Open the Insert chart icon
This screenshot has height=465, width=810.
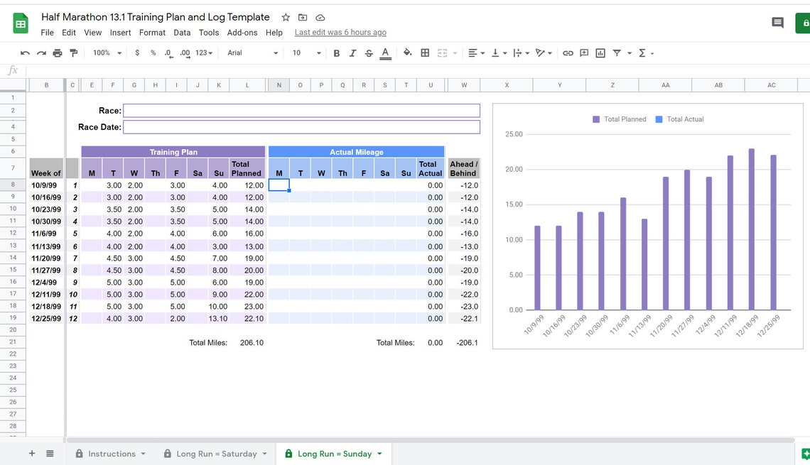pos(600,53)
